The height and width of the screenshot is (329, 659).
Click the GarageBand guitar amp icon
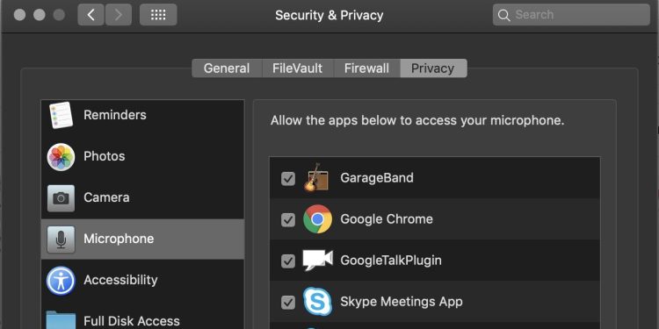click(316, 177)
